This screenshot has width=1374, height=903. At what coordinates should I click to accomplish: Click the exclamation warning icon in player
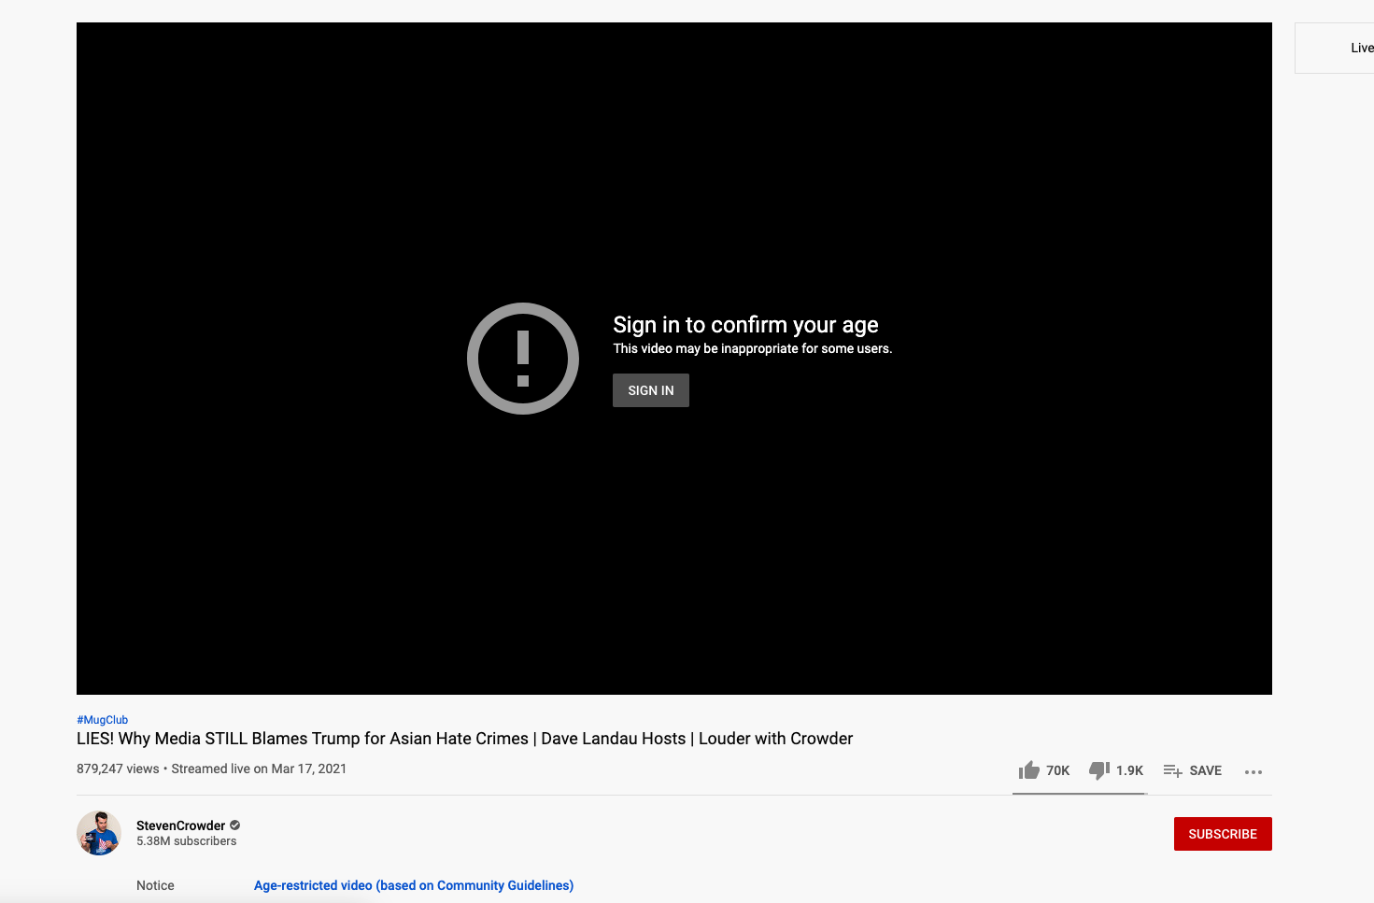pyautogui.click(x=523, y=359)
